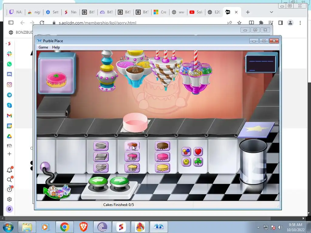Open the browser three-dot menu

coord(300,23)
